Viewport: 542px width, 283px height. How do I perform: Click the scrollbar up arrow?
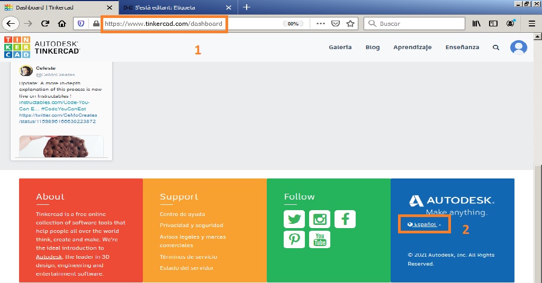[x=538, y=36]
